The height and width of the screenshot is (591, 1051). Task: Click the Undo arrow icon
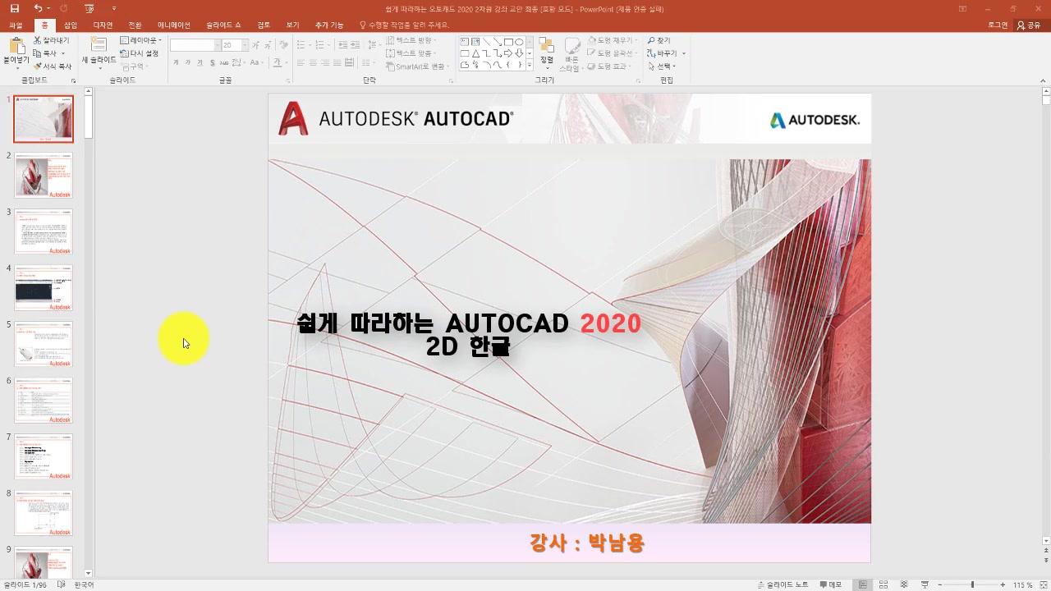coord(38,8)
